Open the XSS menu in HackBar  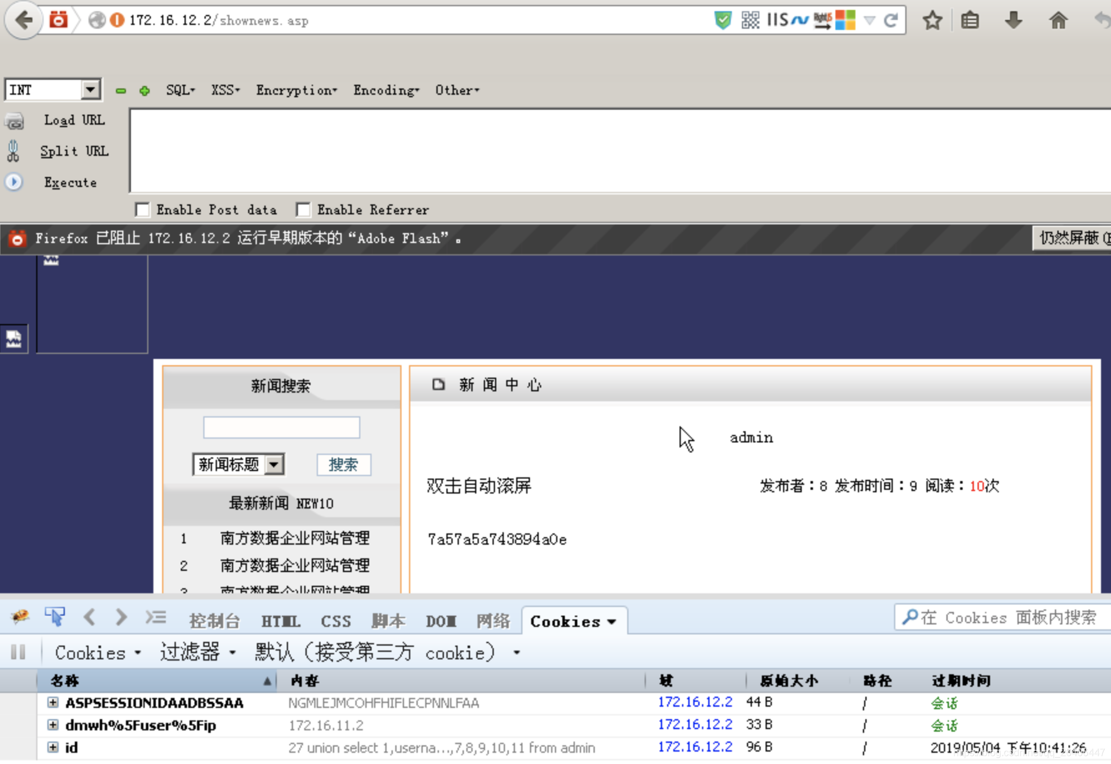[x=225, y=90]
